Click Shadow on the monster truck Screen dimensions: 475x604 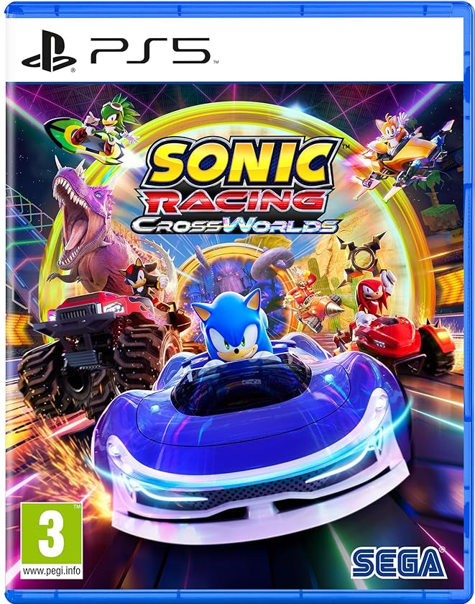[142, 276]
